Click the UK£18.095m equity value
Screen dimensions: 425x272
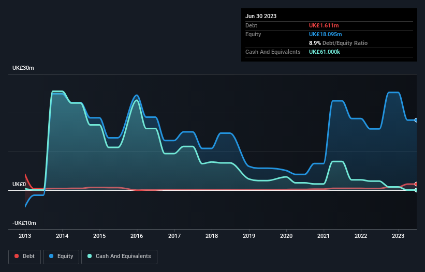click(x=326, y=34)
